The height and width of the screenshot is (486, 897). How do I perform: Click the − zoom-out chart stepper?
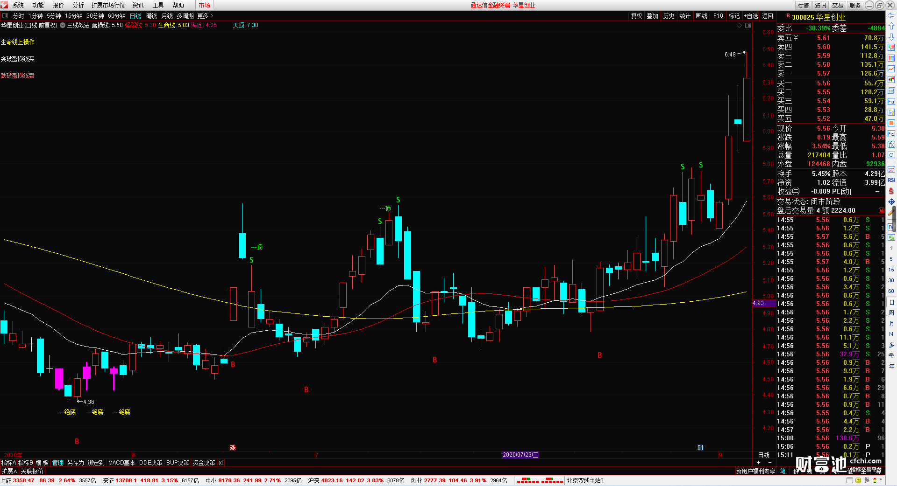(770, 462)
